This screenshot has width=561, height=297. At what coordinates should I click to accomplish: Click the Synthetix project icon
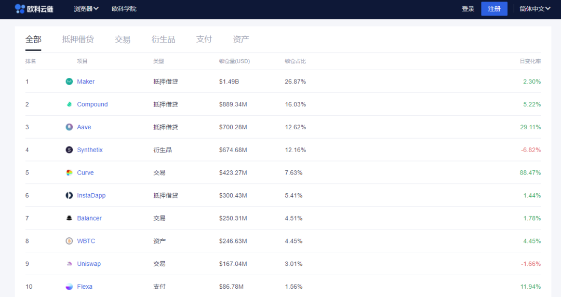coord(69,150)
